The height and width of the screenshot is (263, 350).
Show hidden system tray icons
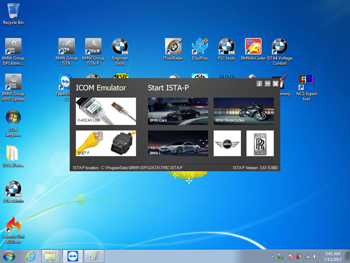point(272,257)
